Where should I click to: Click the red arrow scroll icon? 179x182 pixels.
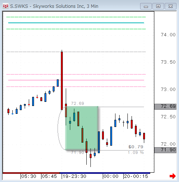pos(173,176)
